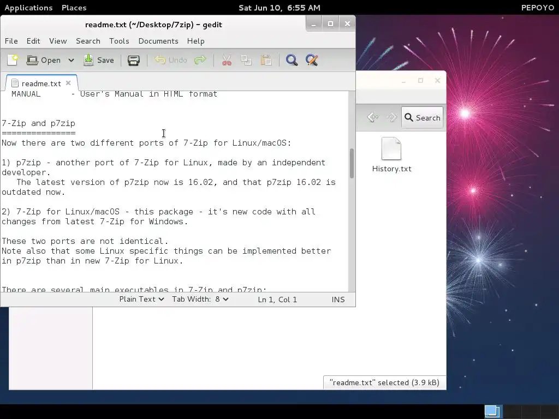Paste from clipboard icon in toolbar
Image resolution: width=559 pixels, height=419 pixels.
[x=266, y=60]
